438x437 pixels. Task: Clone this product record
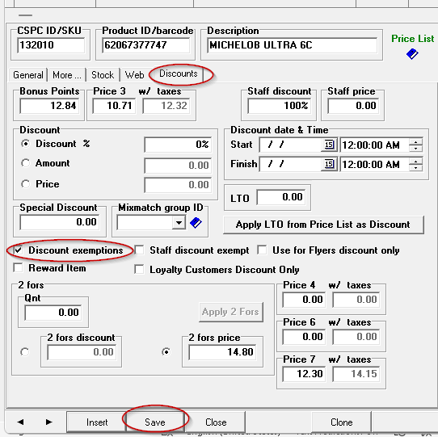click(x=341, y=422)
